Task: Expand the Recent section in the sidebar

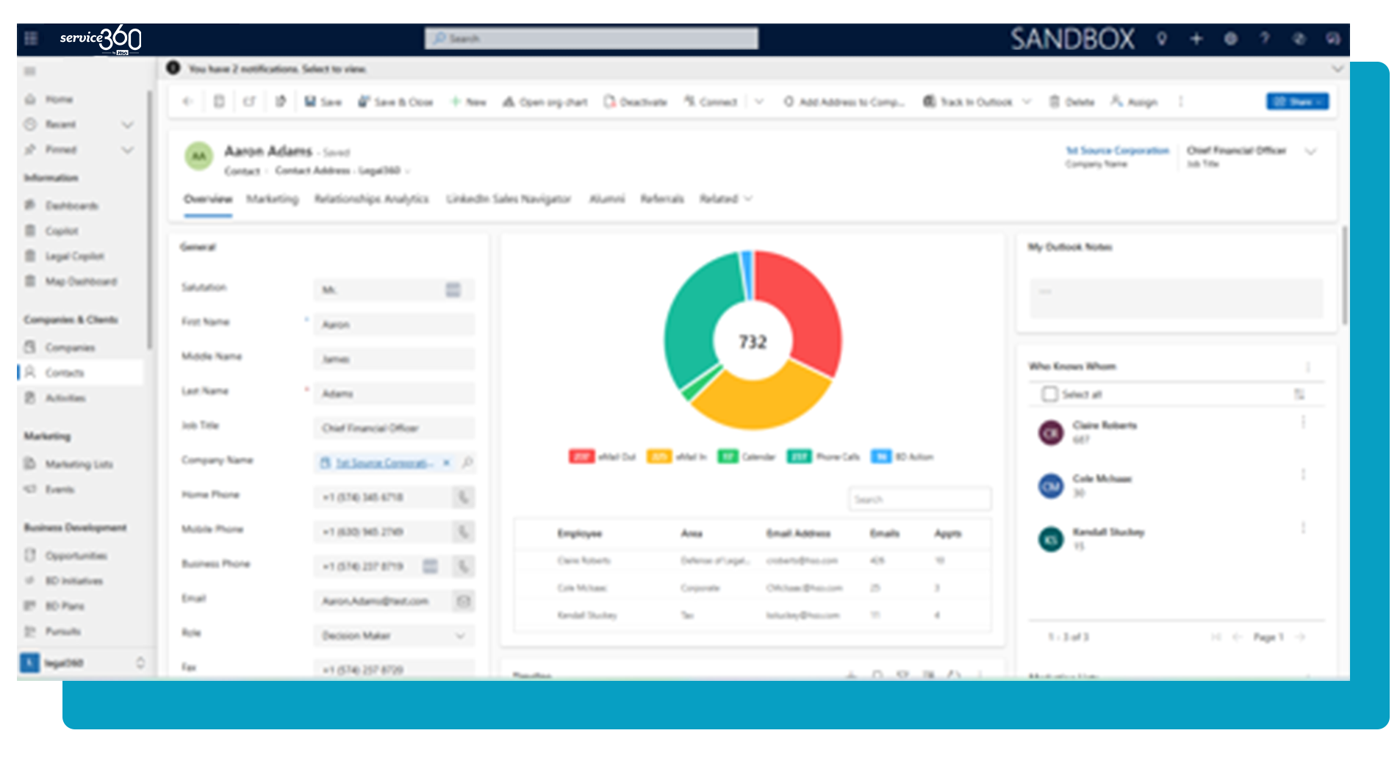Action: [x=128, y=125]
